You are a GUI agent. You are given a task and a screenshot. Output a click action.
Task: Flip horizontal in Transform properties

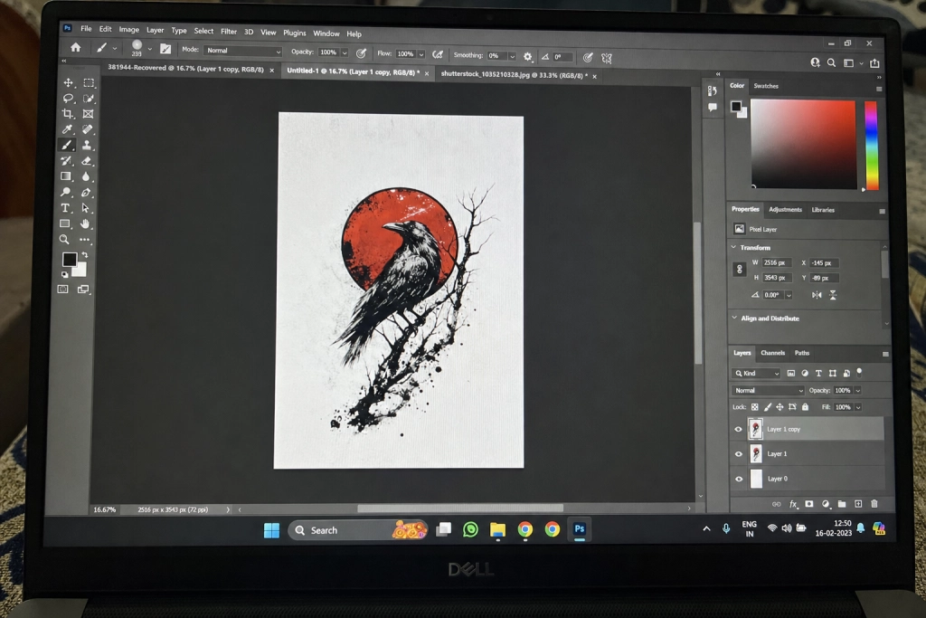[817, 295]
